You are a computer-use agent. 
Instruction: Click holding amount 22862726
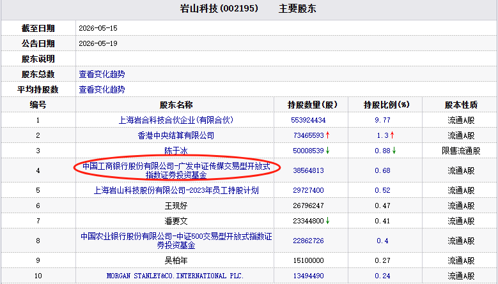tap(308, 241)
